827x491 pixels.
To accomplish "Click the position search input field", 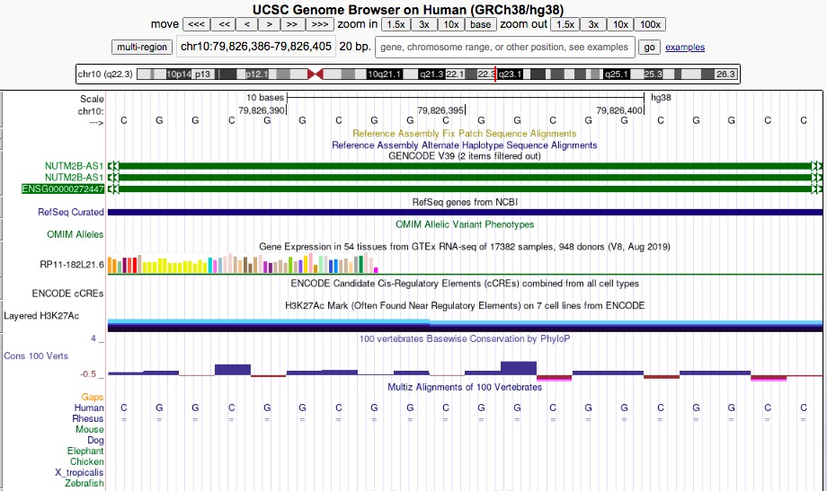I will click(504, 47).
